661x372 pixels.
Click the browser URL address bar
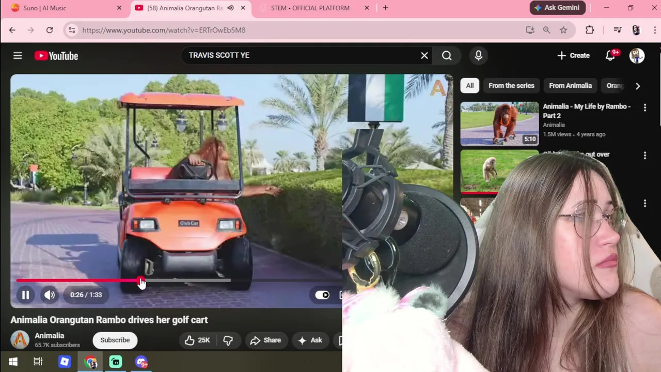coord(302,30)
